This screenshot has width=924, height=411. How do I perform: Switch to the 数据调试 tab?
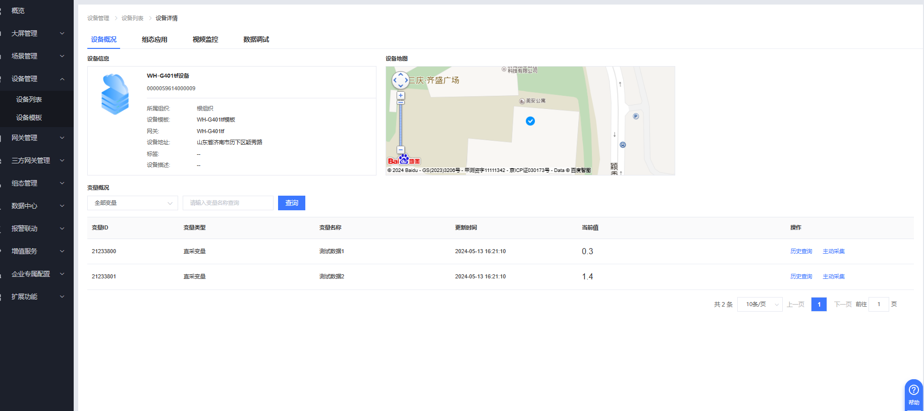click(x=256, y=39)
